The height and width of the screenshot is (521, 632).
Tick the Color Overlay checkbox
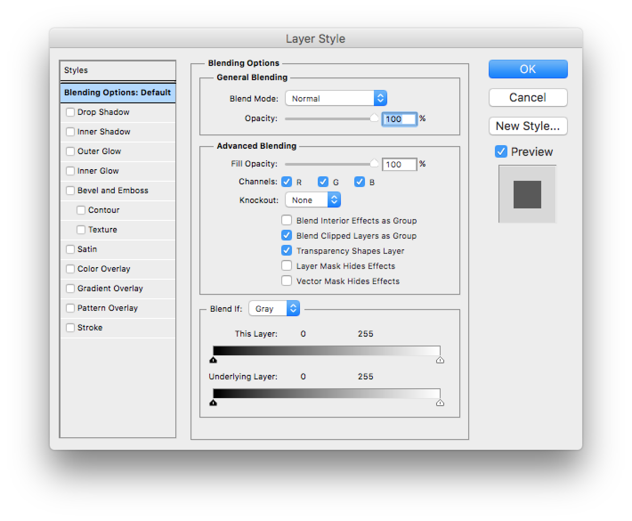coord(70,269)
